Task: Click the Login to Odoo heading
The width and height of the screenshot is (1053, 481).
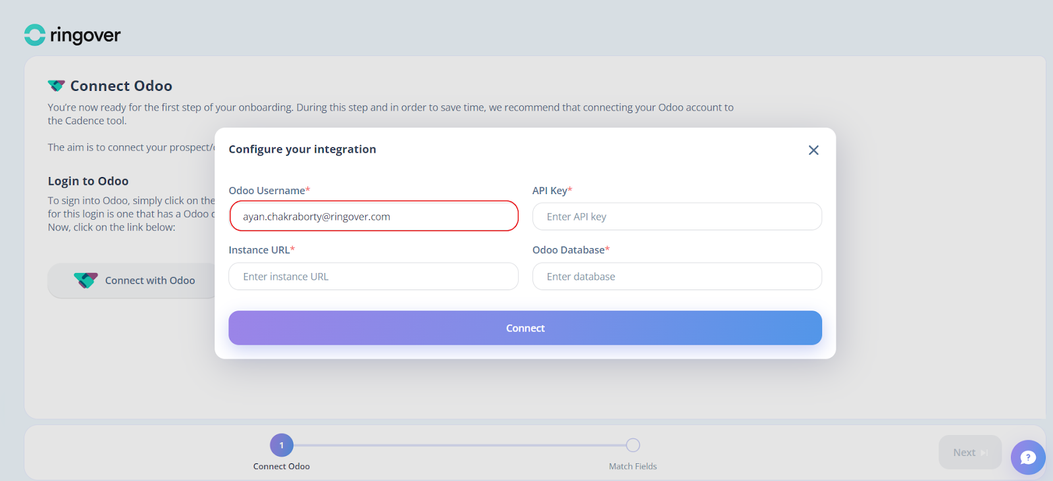Action: point(88,181)
